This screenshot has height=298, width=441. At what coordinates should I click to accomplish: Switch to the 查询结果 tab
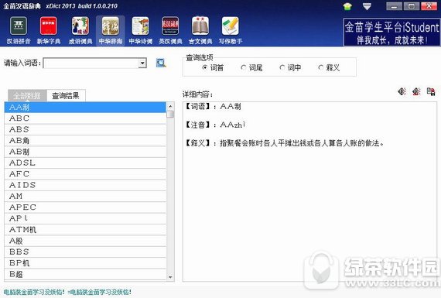66,96
